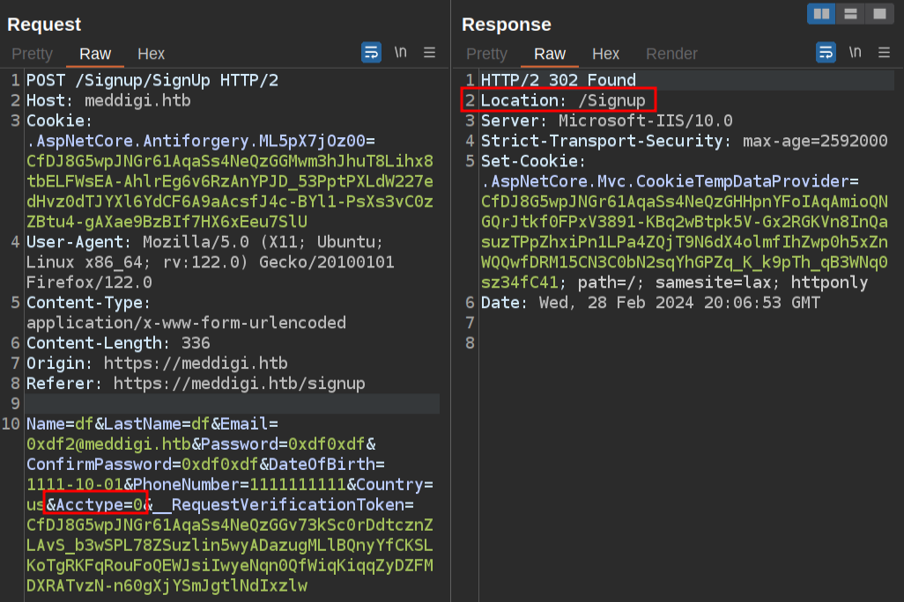Click the POST /Signup/SignUp request line
The height and width of the screenshot is (602, 904).
(152, 80)
